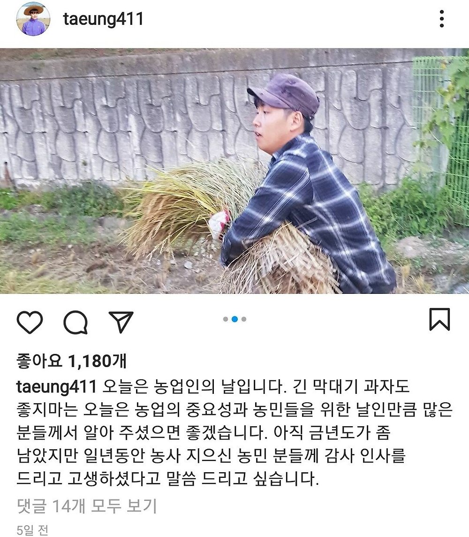
Task: Go to the first carousel dot
Action: 226,319
